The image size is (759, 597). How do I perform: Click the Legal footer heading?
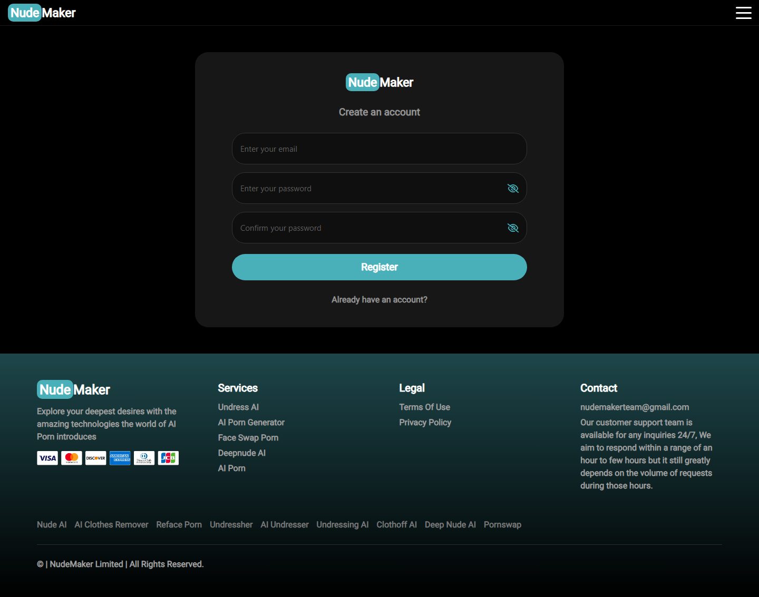coord(412,388)
